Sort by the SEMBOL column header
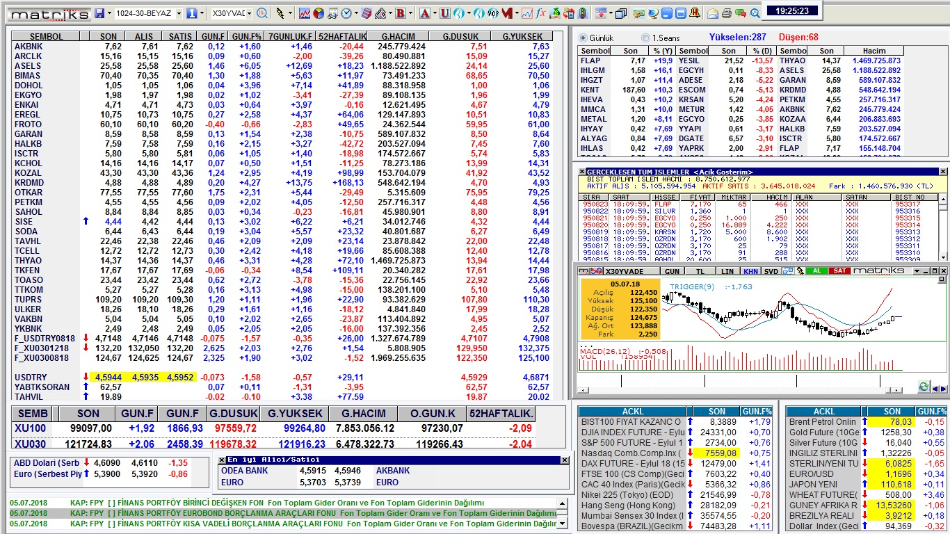Screen dimensions: 950x534 coord(46,36)
